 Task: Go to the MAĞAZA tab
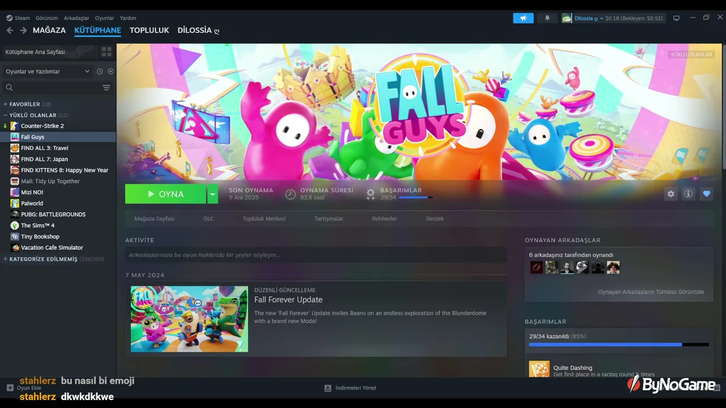[49, 31]
